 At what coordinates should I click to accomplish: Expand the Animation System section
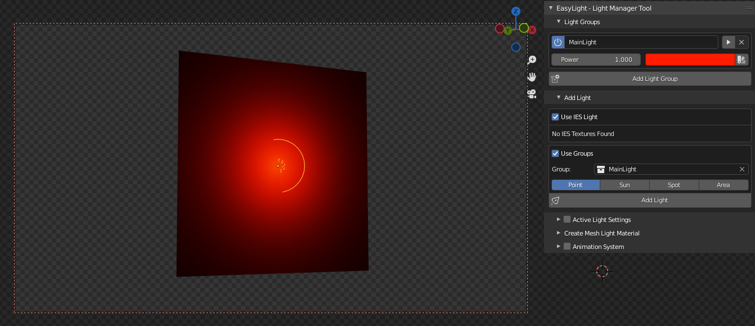[559, 247]
